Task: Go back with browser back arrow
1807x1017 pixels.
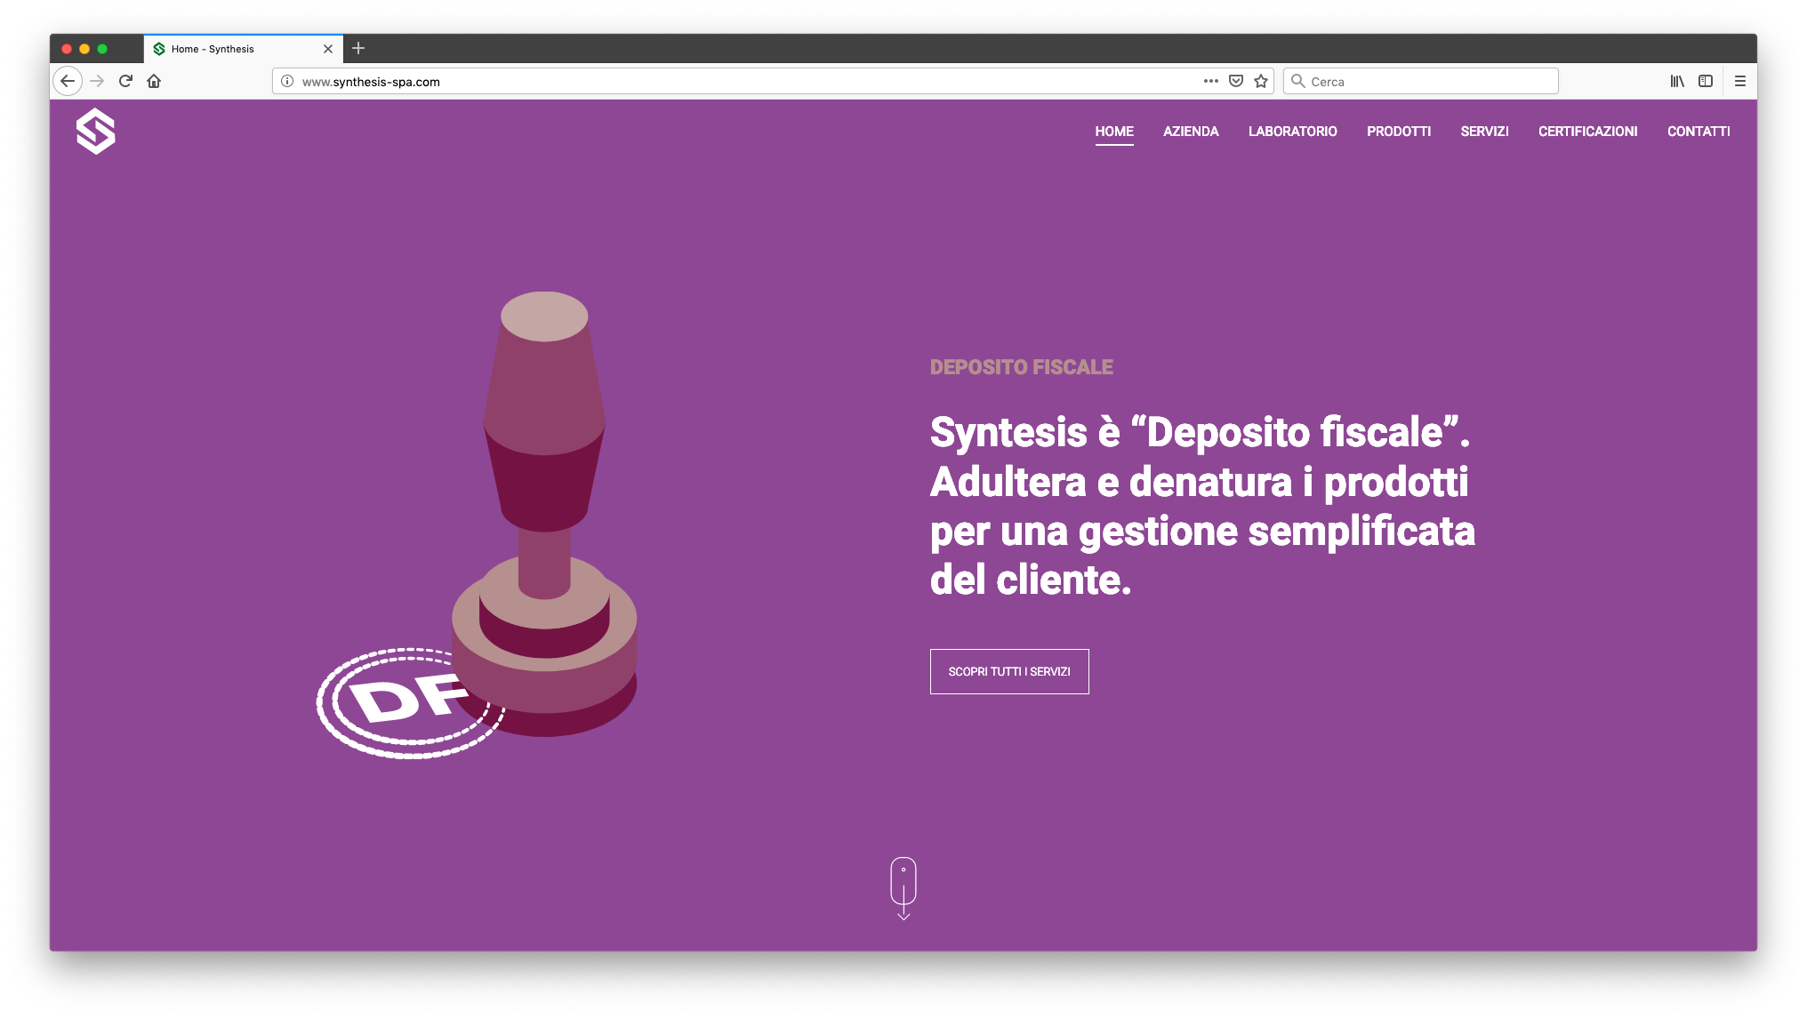Action: click(68, 81)
